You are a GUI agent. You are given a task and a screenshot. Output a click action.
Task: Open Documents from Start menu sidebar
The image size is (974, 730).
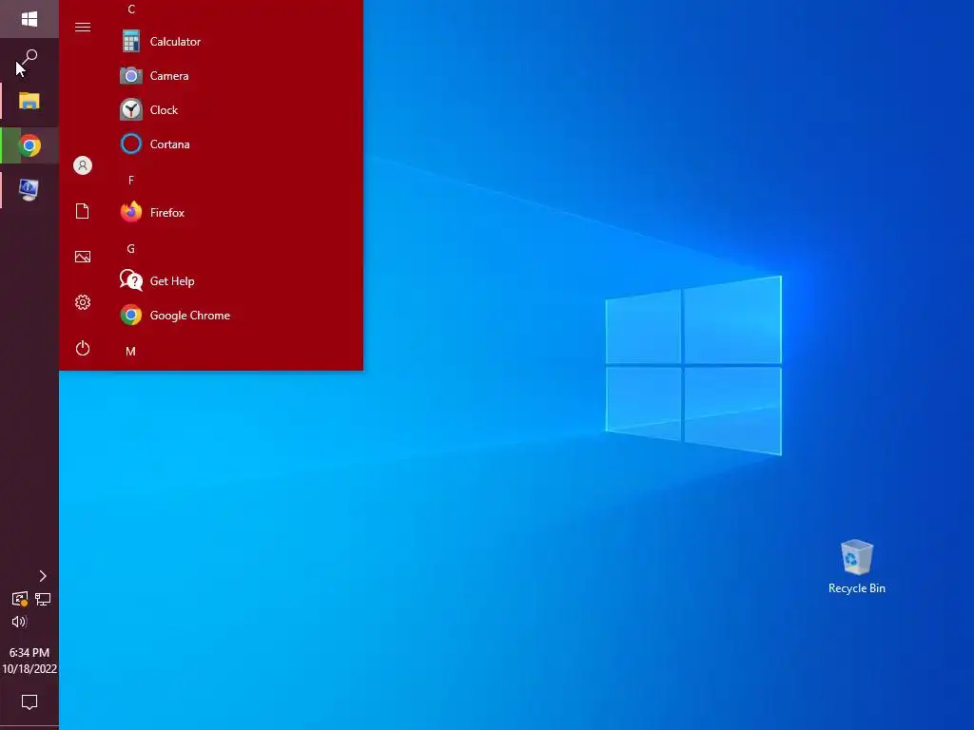pos(83,212)
